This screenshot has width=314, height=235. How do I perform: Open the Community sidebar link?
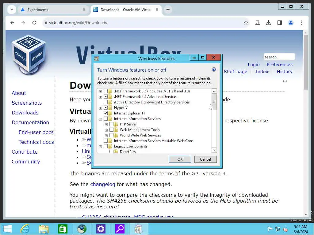tap(26, 162)
